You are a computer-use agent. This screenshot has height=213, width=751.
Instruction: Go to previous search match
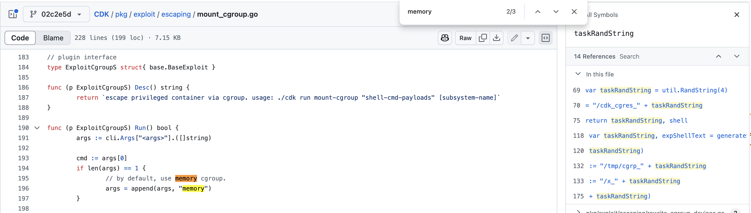538,12
